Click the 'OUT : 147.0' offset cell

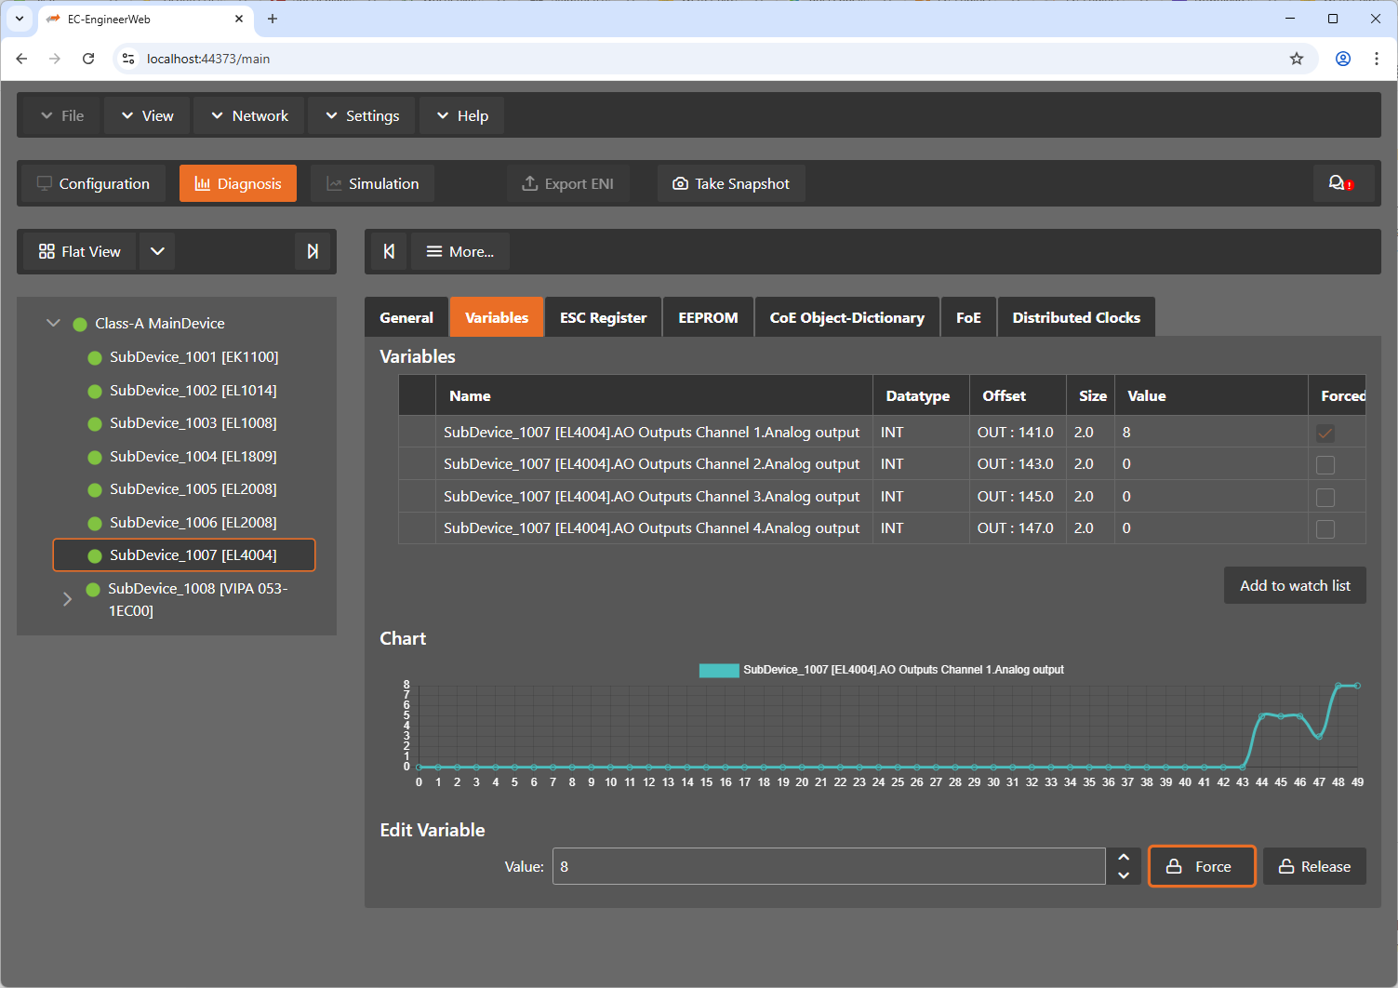point(1016,528)
